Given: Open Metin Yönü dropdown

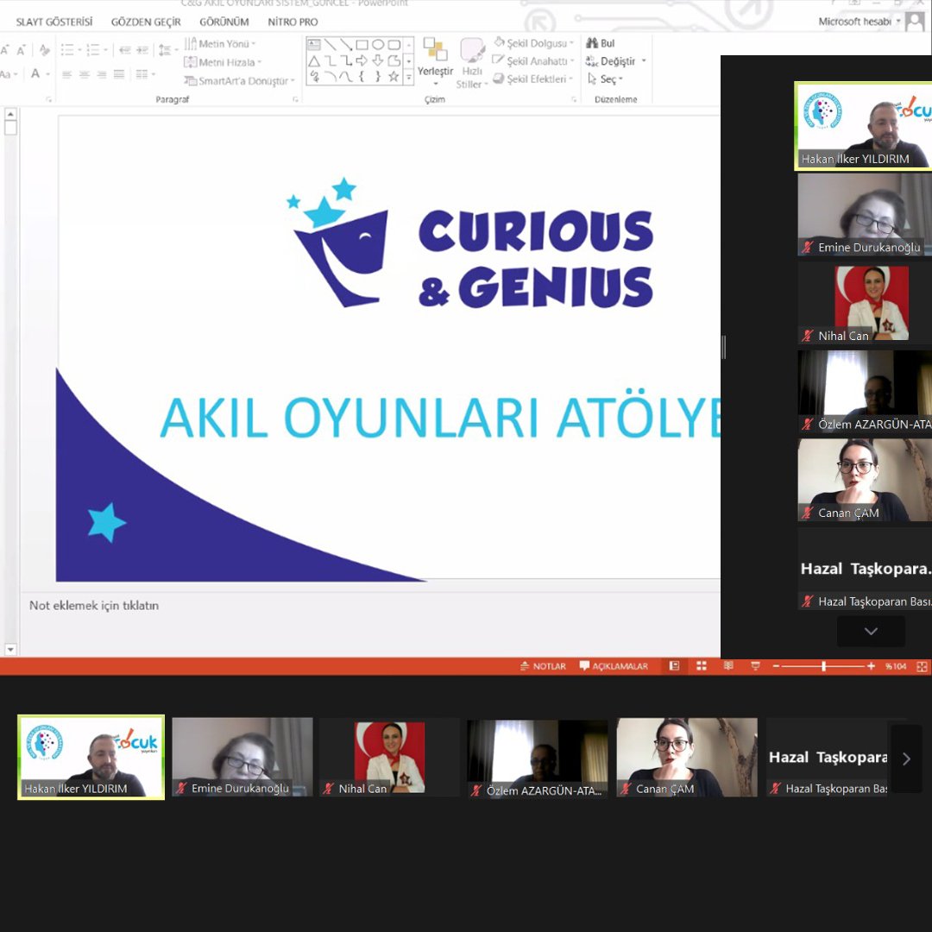Looking at the screenshot, I should click(219, 43).
